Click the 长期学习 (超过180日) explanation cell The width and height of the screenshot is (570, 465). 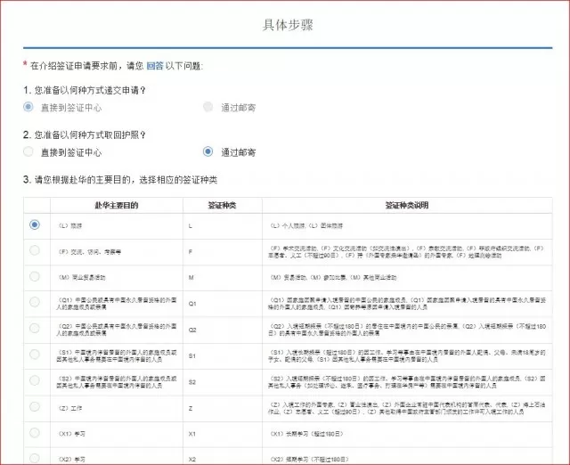(407, 434)
